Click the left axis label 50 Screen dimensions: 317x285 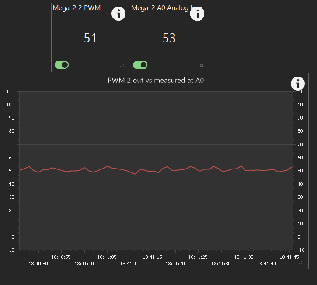[x=11, y=171]
